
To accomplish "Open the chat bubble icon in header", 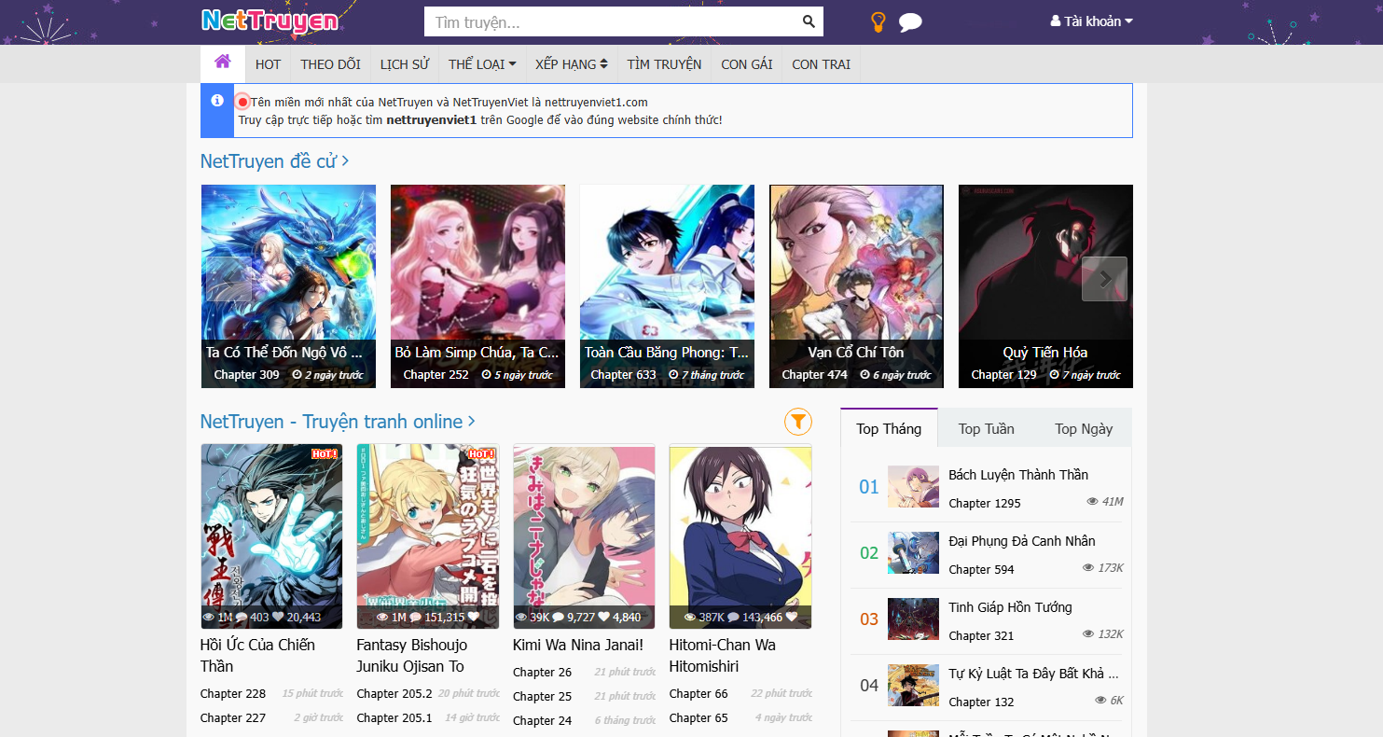I will [x=910, y=22].
